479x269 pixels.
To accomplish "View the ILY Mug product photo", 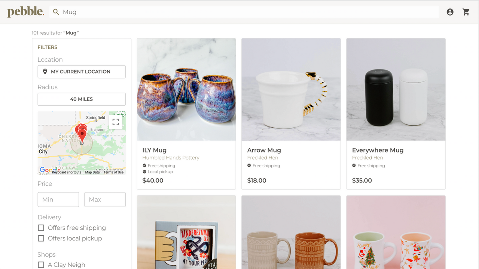I will coord(186,89).
